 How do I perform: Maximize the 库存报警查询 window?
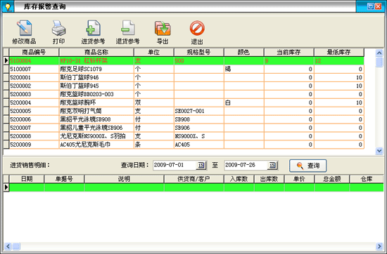pyautogui.click(x=370, y=6)
